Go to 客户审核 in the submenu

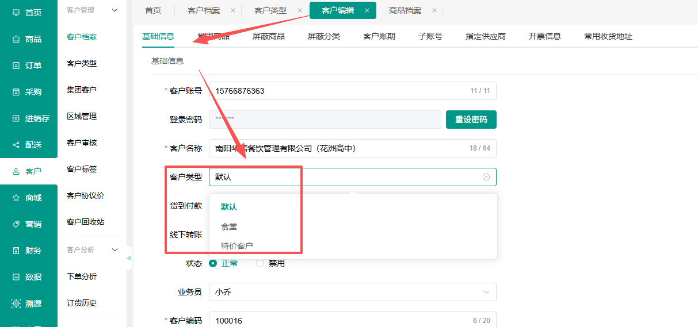pyautogui.click(x=82, y=143)
